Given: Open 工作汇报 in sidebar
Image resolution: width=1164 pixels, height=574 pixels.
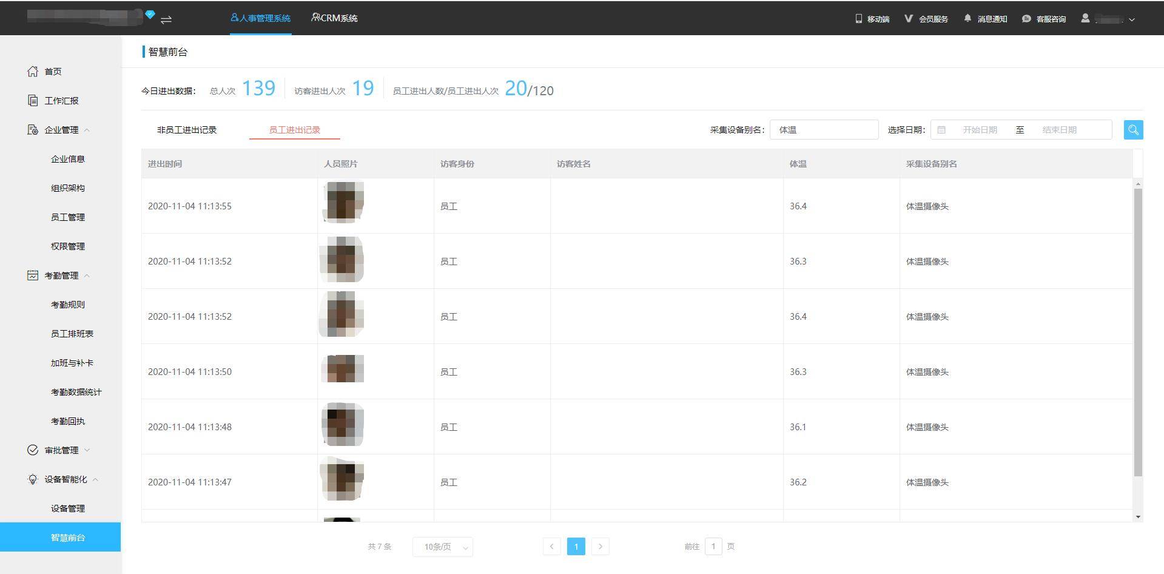Looking at the screenshot, I should click(x=61, y=101).
